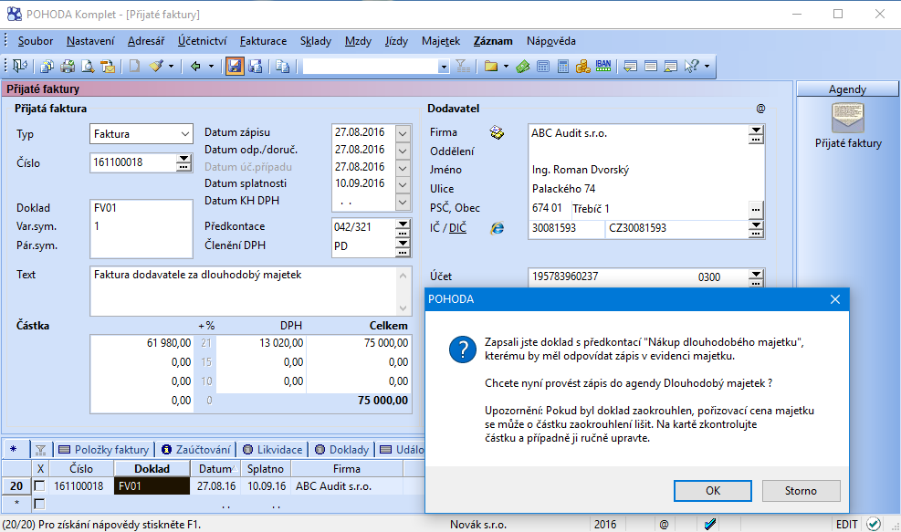The image size is (901, 532).
Task: Click the Splatno column header
Action: click(x=266, y=468)
